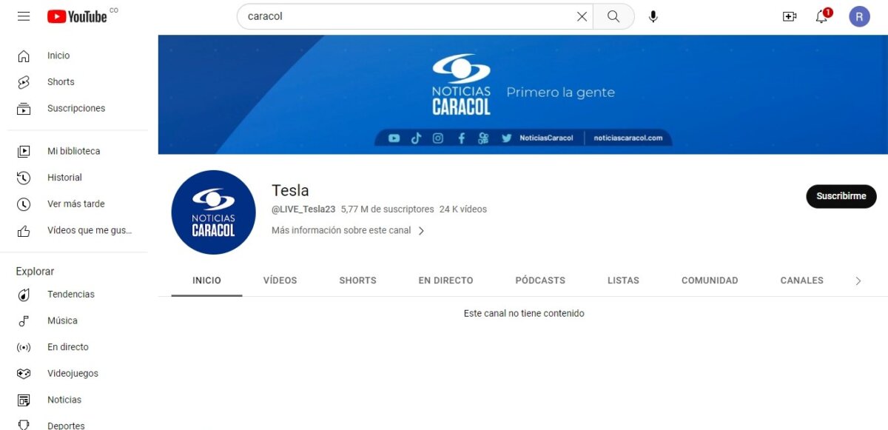Open Más información sobre este canal
This screenshot has height=430, width=888.
coord(341,230)
